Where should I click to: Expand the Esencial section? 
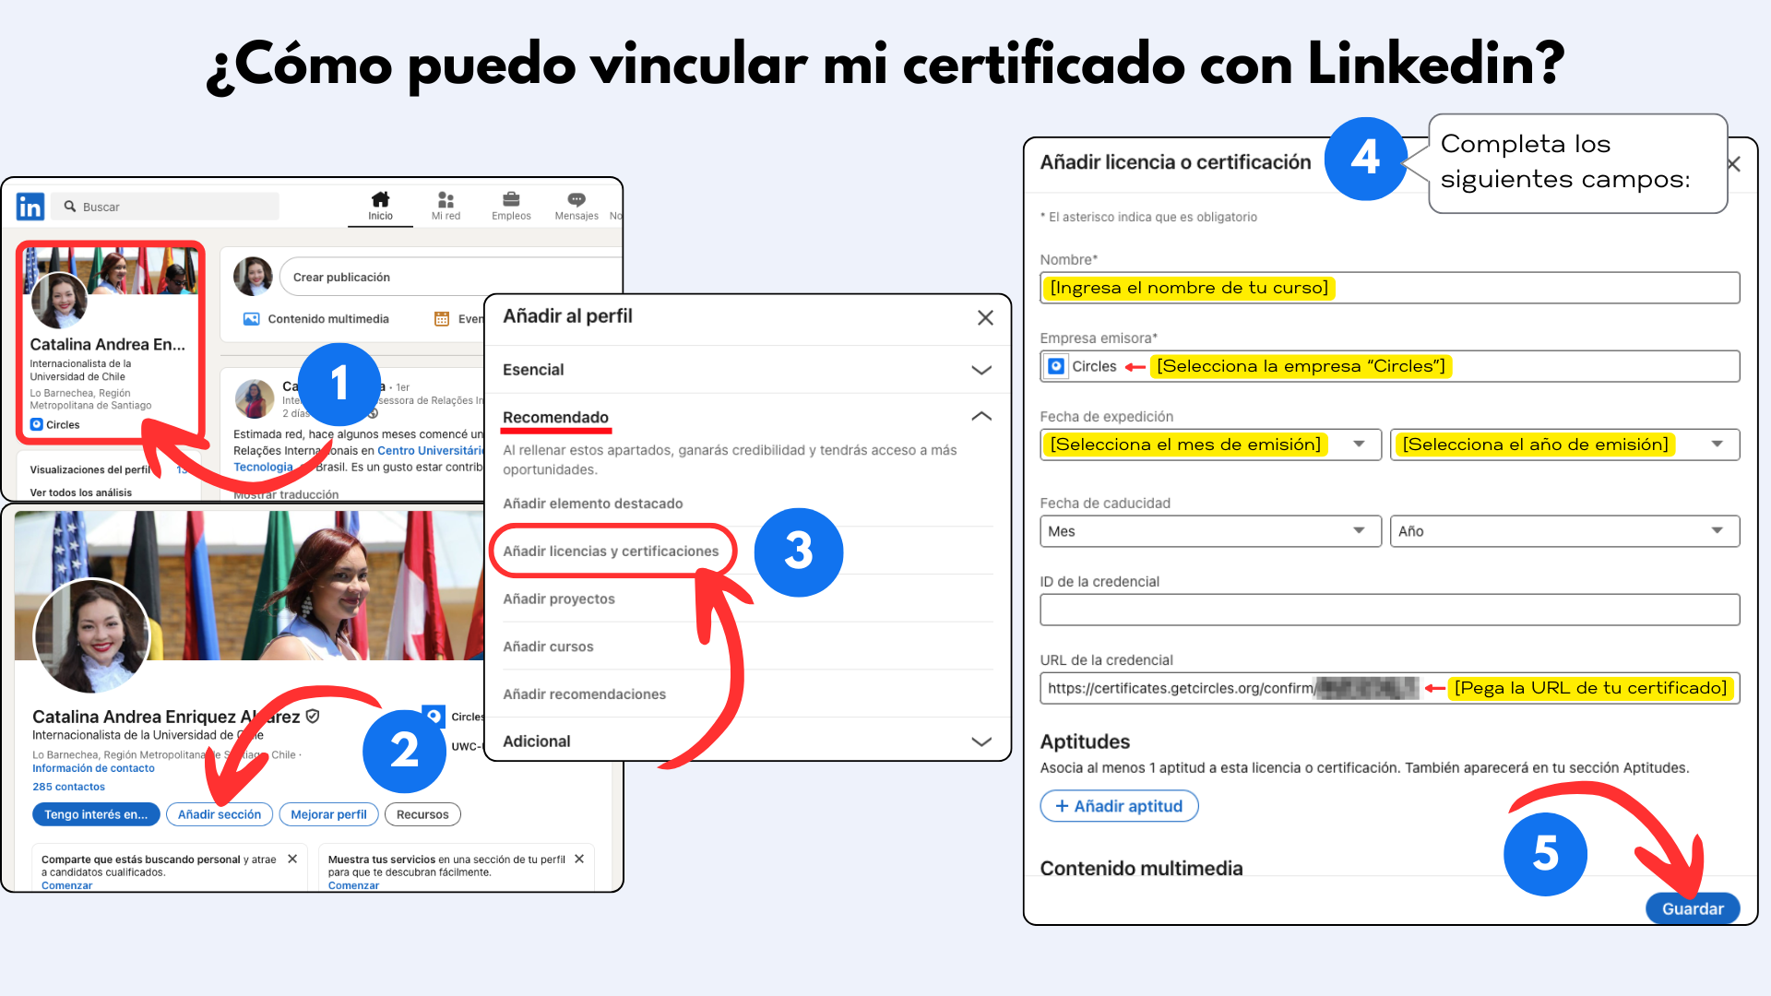point(981,370)
